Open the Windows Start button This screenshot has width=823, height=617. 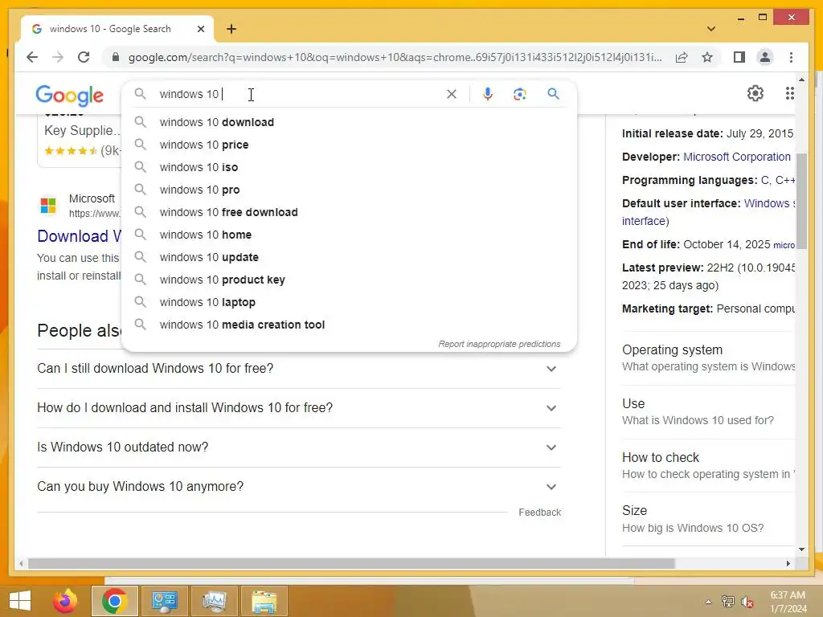[x=20, y=601]
